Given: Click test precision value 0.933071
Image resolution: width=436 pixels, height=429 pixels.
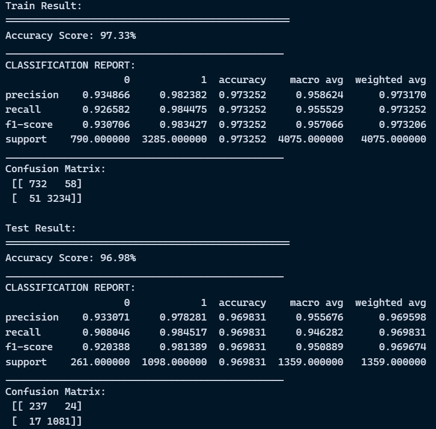Looking at the screenshot, I should 106,317.
